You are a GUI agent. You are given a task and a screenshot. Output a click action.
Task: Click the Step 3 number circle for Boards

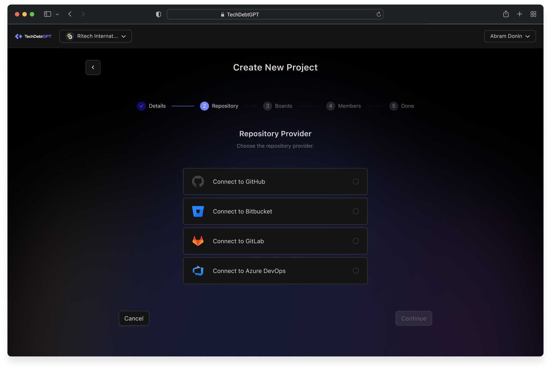pyautogui.click(x=267, y=106)
